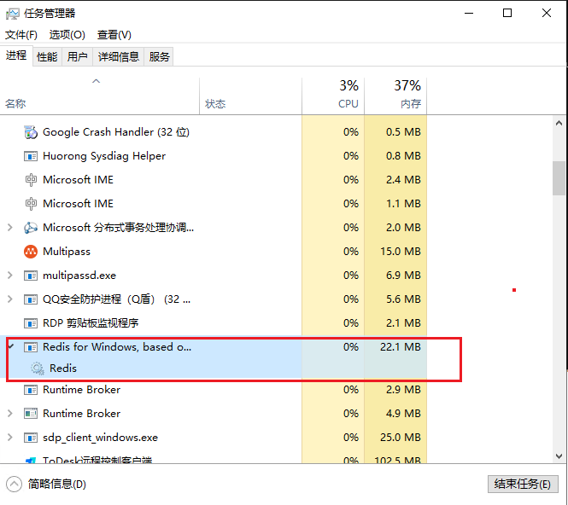Click QQ安全防护进程 process icon
Image resolution: width=568 pixels, height=505 pixels.
point(31,299)
